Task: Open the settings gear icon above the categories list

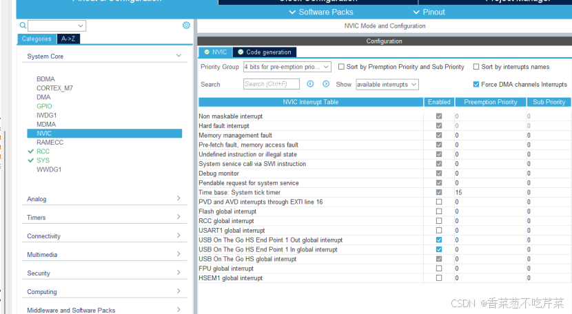Action: pyautogui.click(x=186, y=25)
